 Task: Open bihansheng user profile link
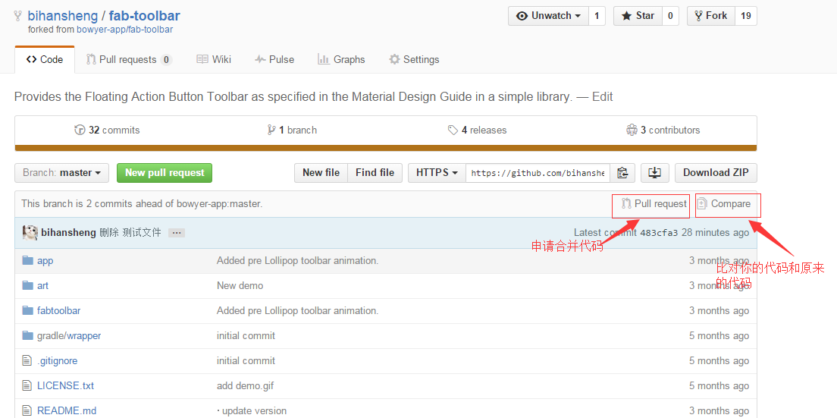pyautogui.click(x=63, y=16)
